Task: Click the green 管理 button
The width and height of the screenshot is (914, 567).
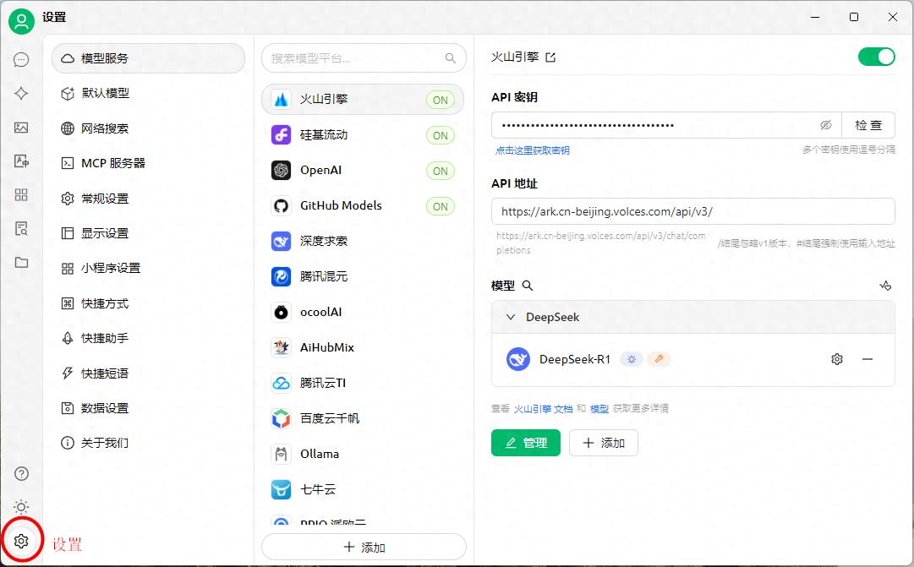Action: click(525, 443)
